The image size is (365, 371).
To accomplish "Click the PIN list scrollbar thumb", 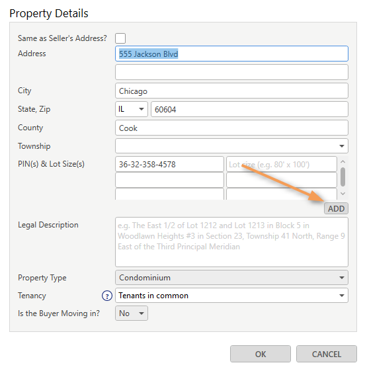I will [343, 177].
